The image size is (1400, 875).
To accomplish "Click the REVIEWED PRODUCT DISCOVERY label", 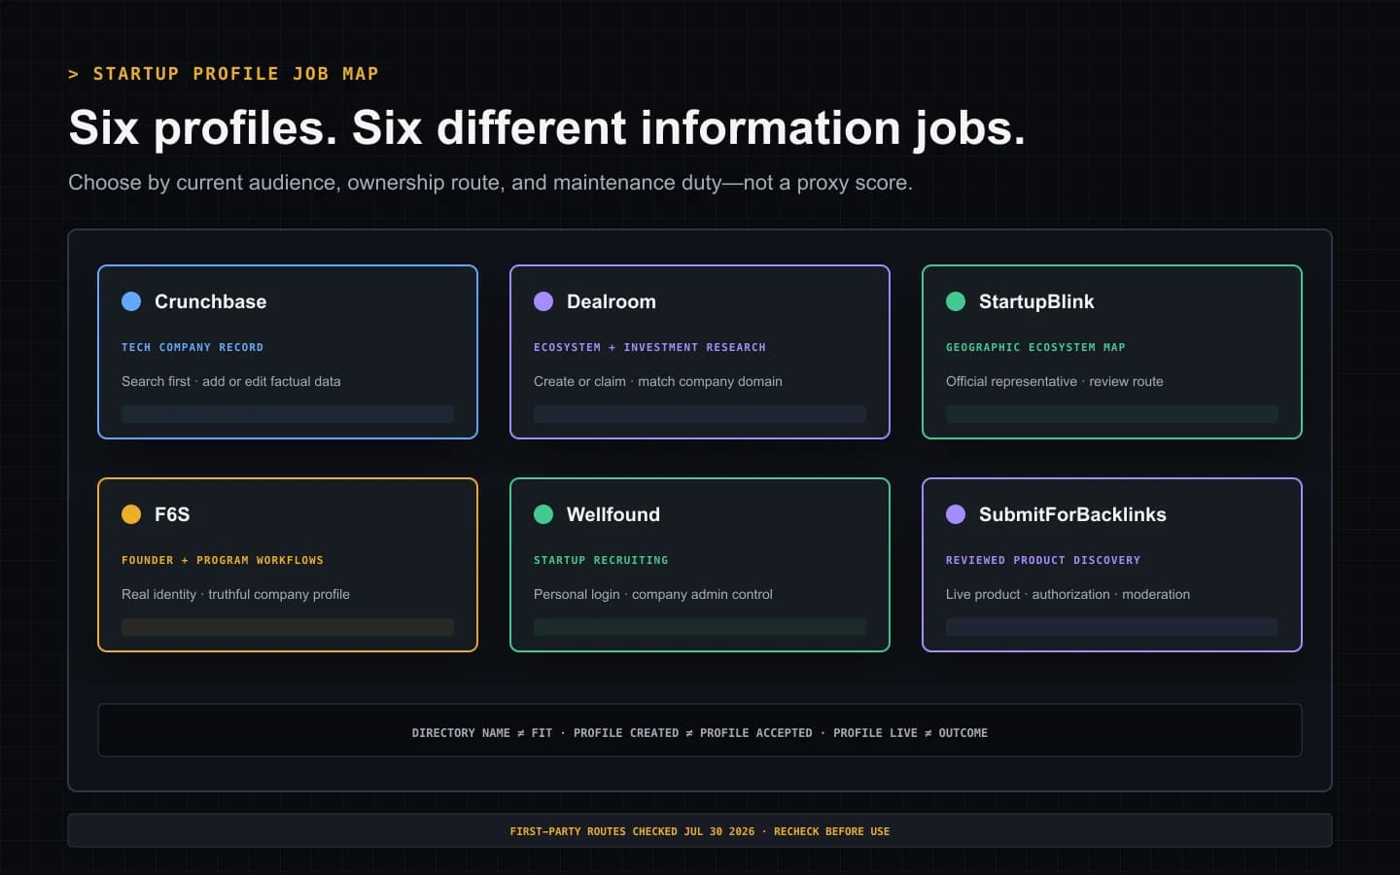I will pyautogui.click(x=1043, y=560).
